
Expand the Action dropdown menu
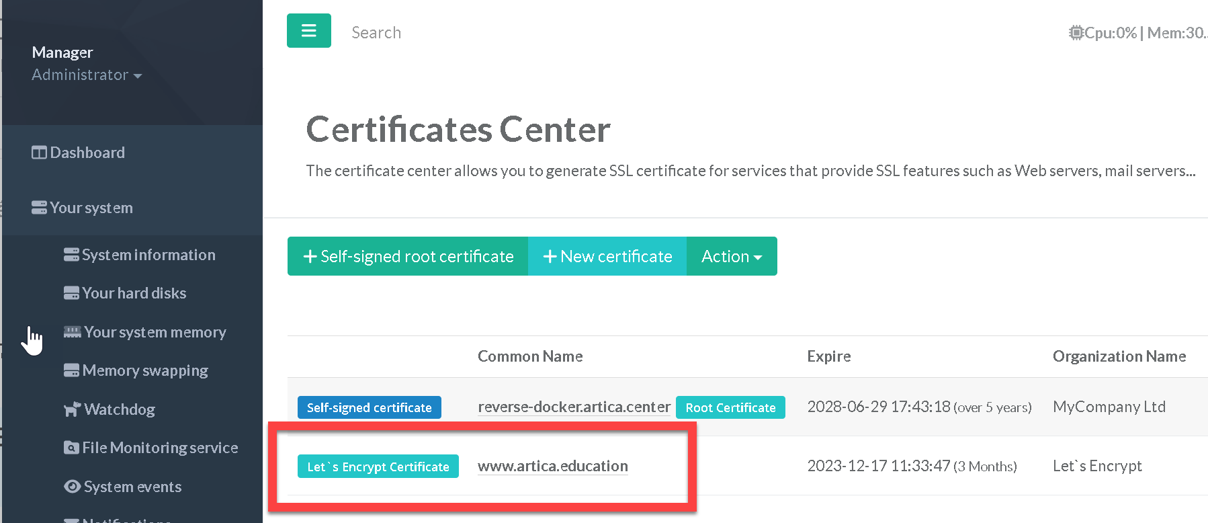[731, 256]
